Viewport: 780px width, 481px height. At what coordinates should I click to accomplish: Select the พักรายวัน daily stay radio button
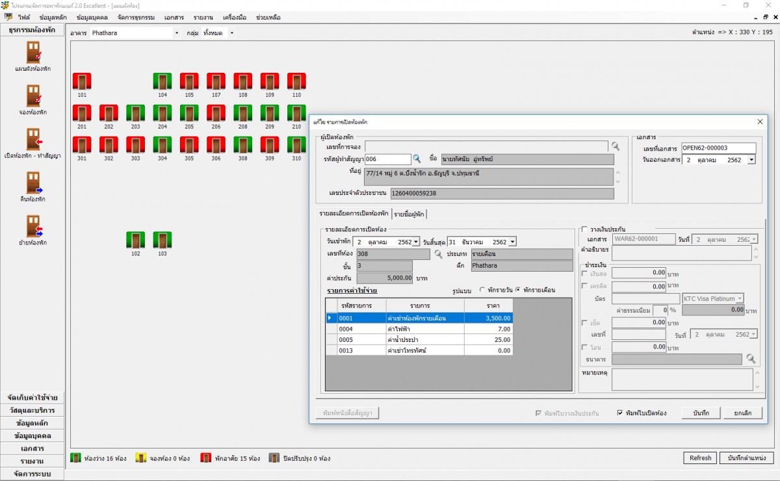[x=483, y=290]
